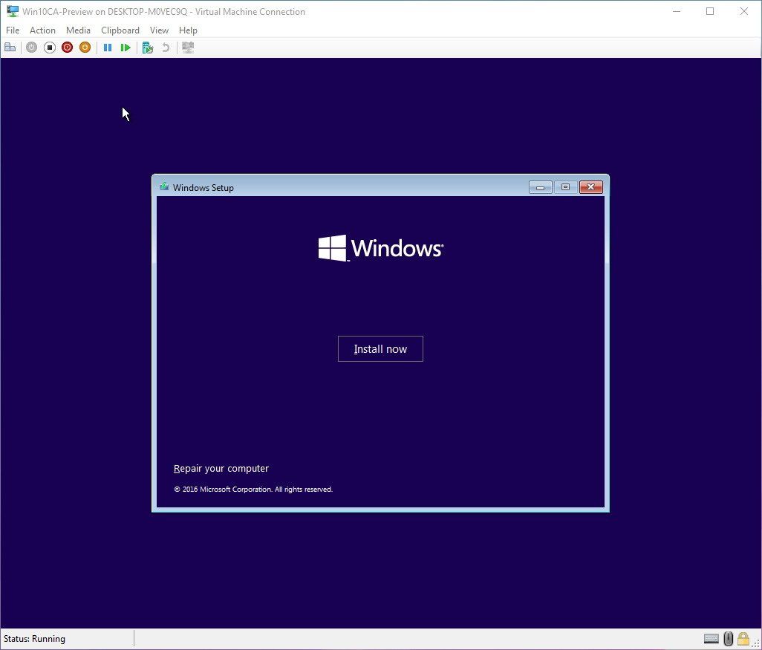This screenshot has height=650, width=762.
Task: Pause the running virtual machine
Action: tap(108, 47)
